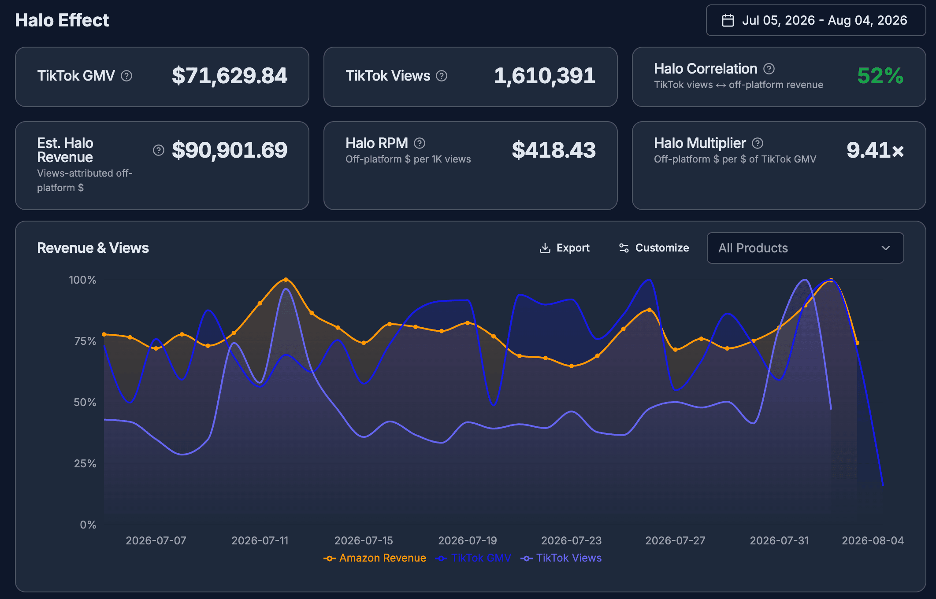Viewport: 936px width, 599px height.
Task: Click the download icon beside Export
Action: click(x=545, y=248)
